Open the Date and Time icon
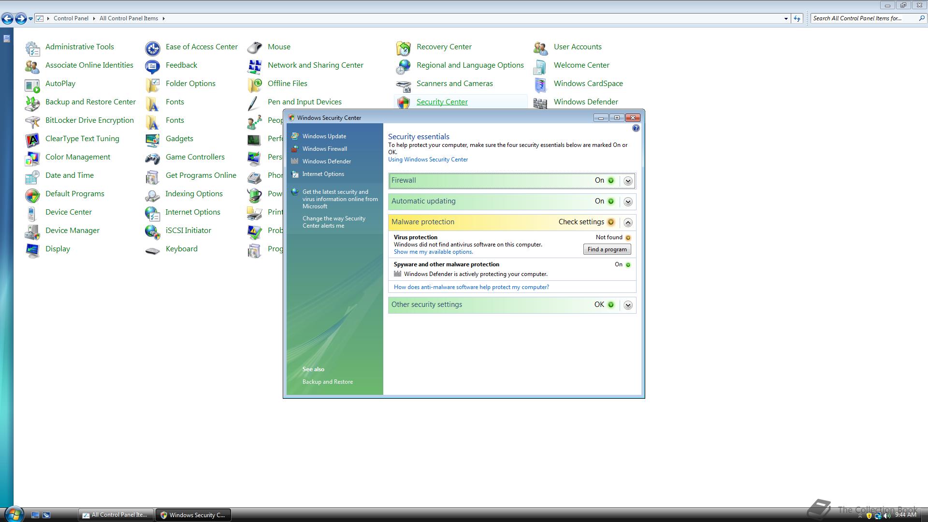This screenshot has width=928, height=522. [32, 176]
